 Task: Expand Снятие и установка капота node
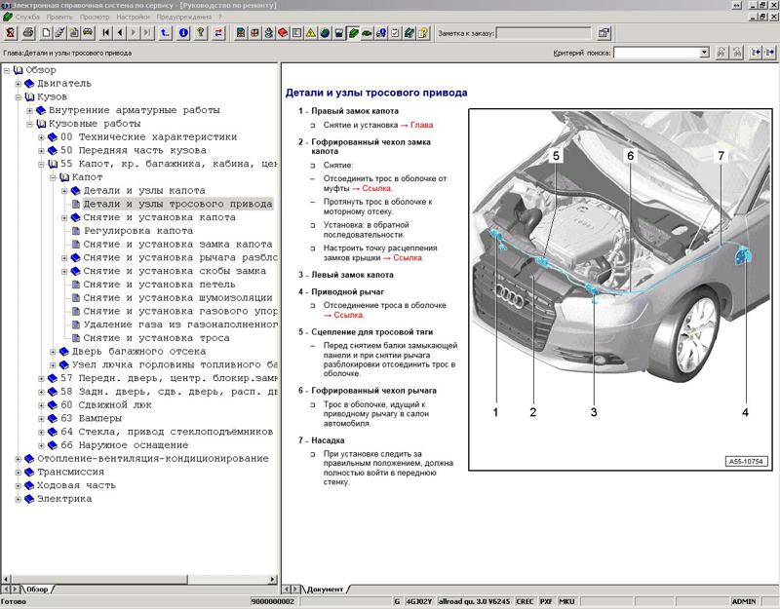tap(64, 217)
